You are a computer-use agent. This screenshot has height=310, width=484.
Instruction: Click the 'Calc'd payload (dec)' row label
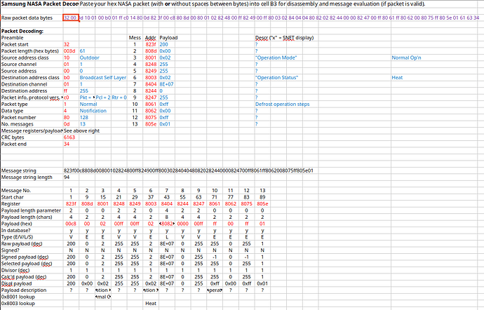pos(24,276)
